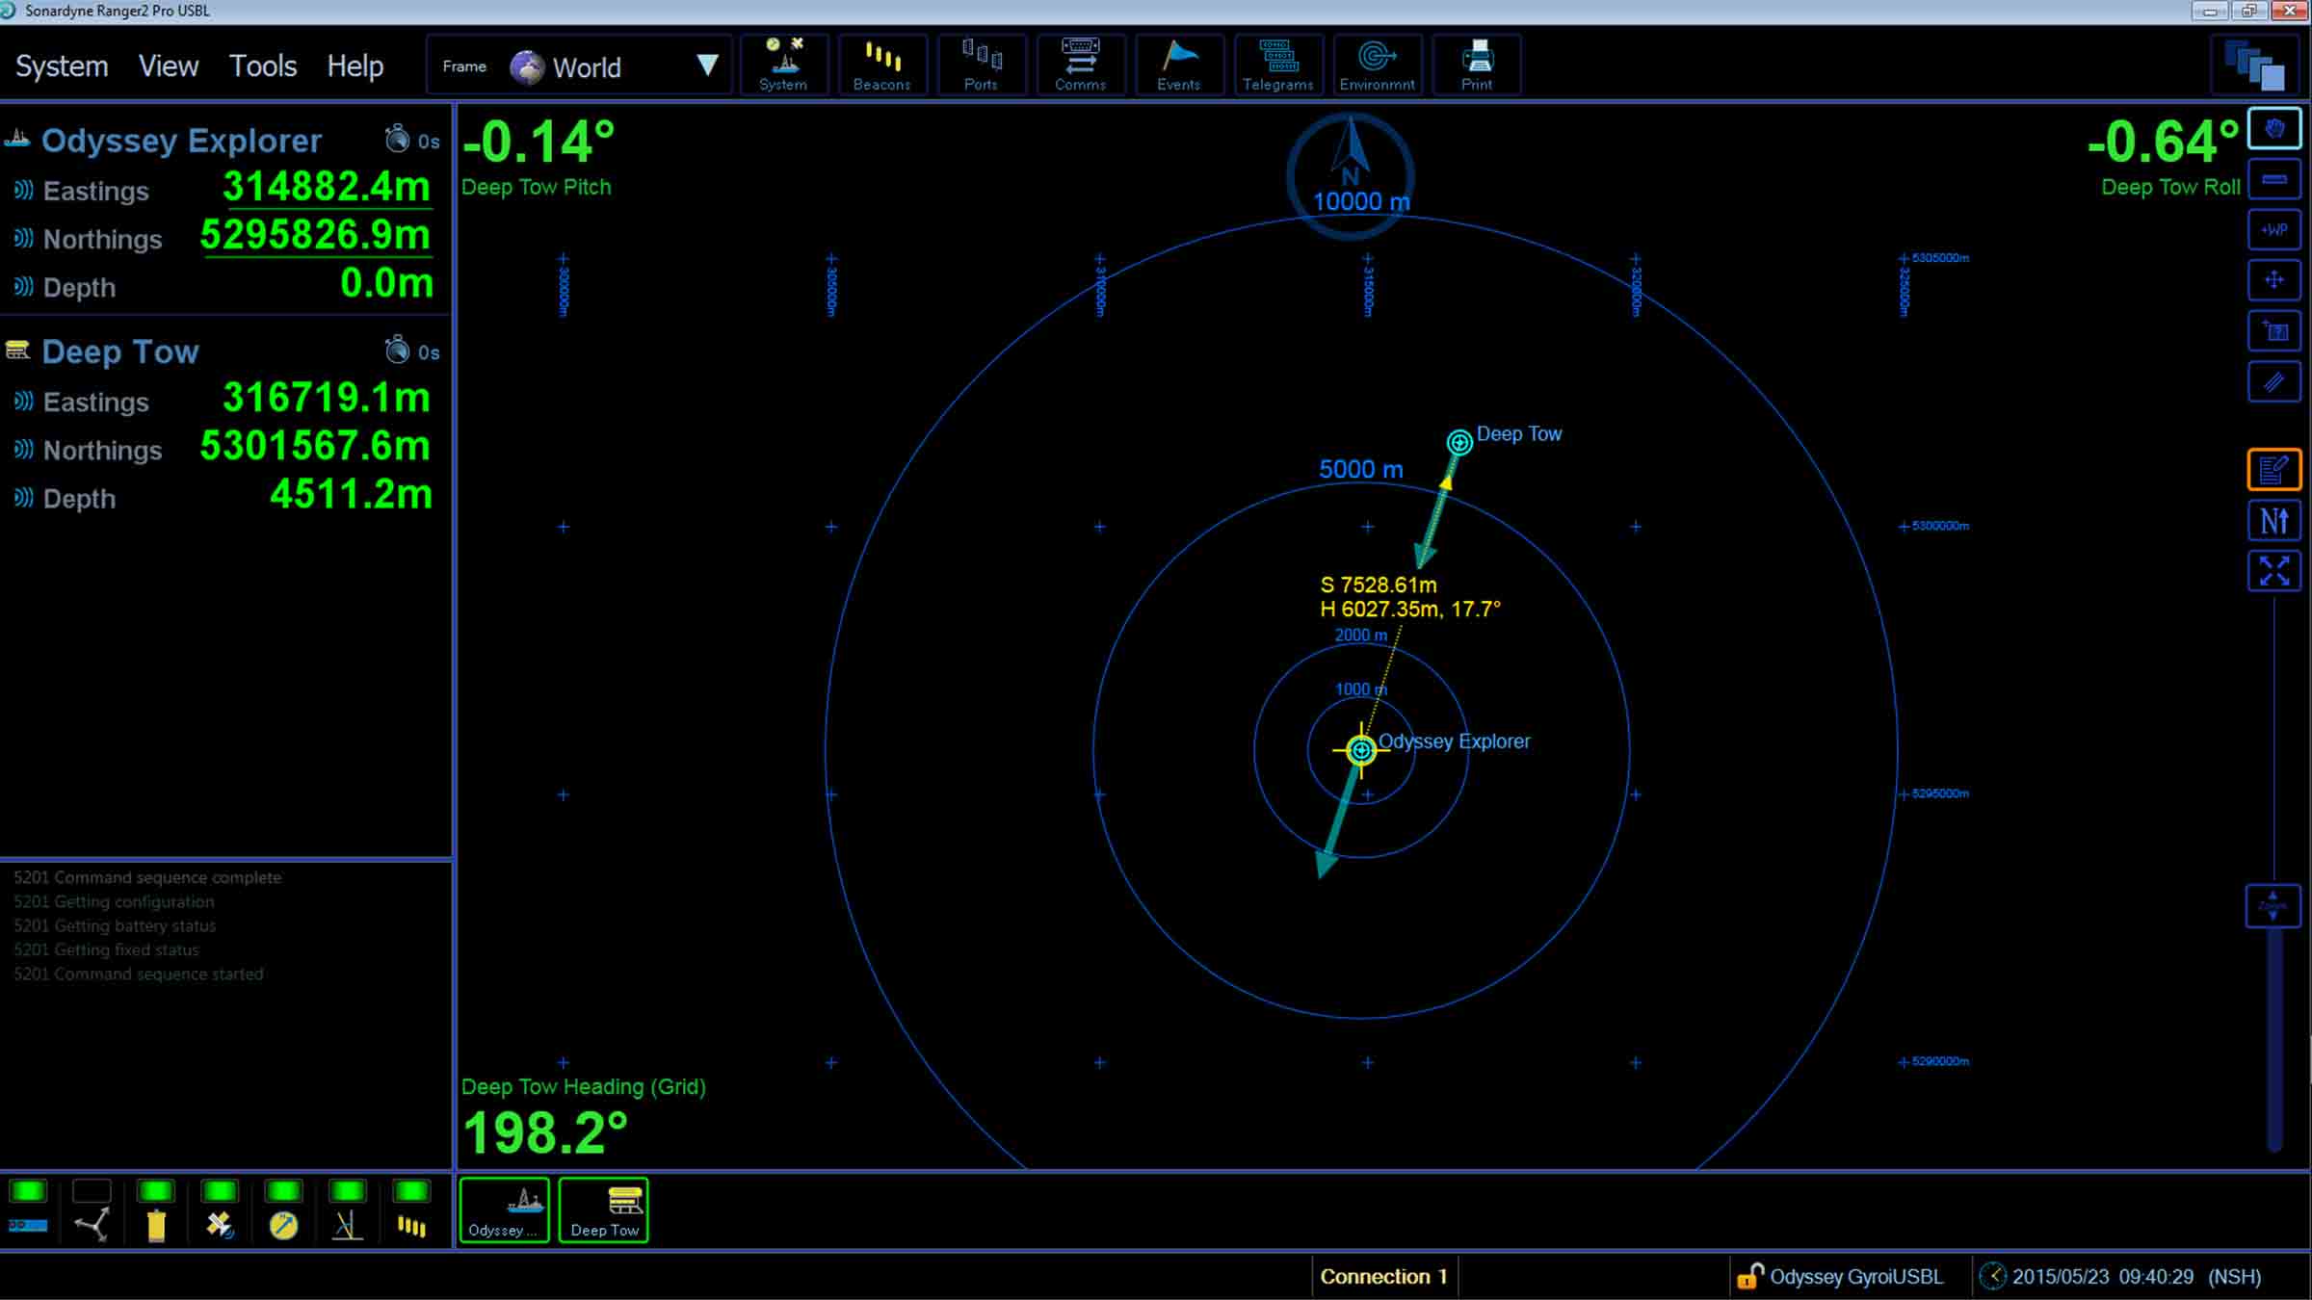Click log entry '5201 Command sequence complete'

coord(147,877)
